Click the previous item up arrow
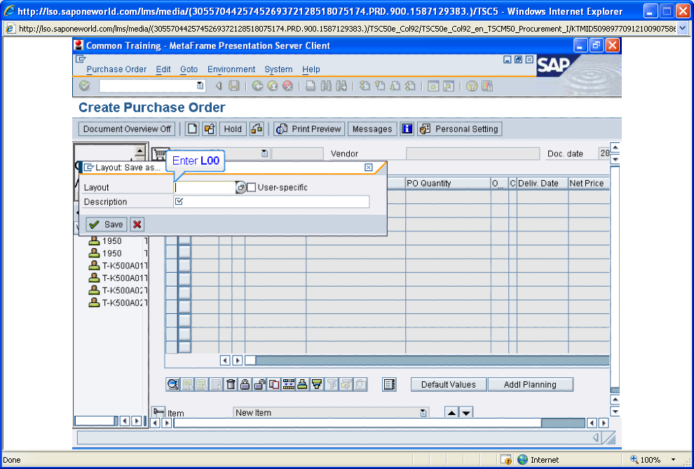Image resolution: width=694 pixels, height=469 pixels. [x=451, y=413]
